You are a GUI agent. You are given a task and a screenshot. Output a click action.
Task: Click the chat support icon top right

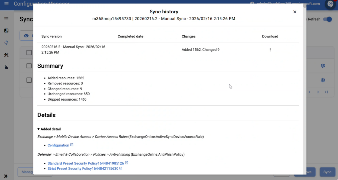(329, 4)
